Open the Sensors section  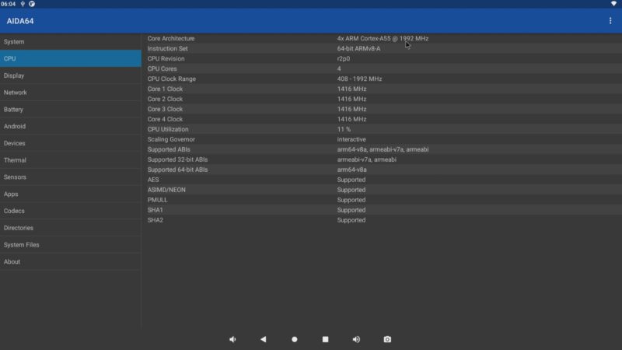pos(71,177)
